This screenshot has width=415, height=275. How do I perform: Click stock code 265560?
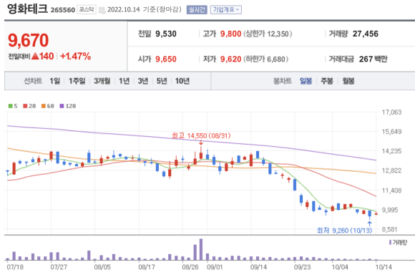63,10
